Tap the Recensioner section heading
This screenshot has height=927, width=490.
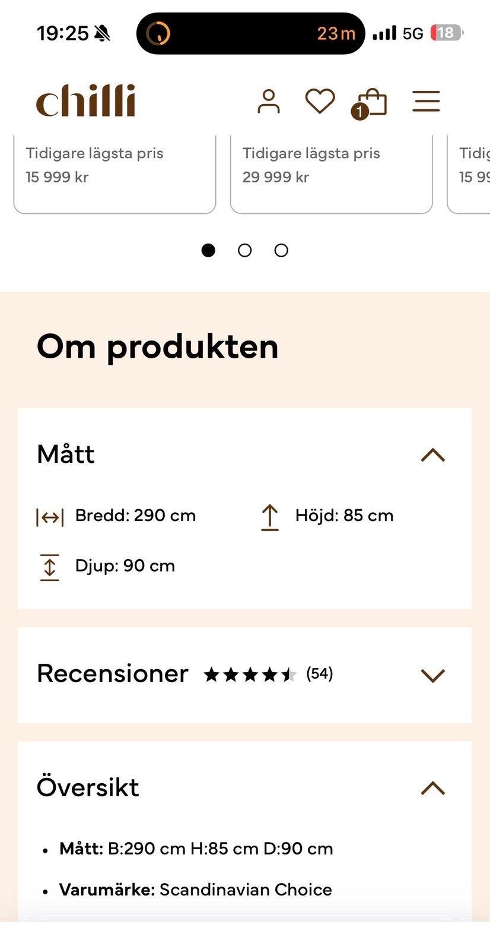[113, 674]
